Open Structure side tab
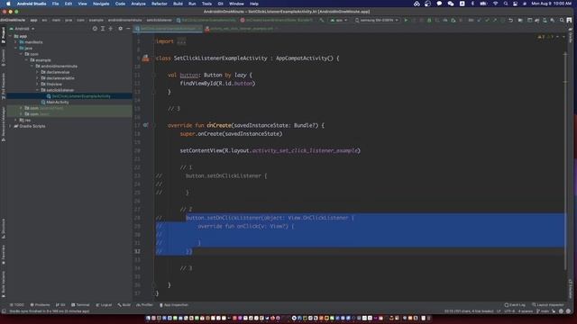Viewport: 577px width, 324px height. 4,229
